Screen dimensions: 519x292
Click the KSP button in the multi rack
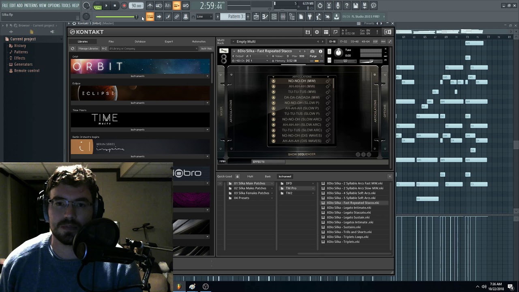point(375,41)
